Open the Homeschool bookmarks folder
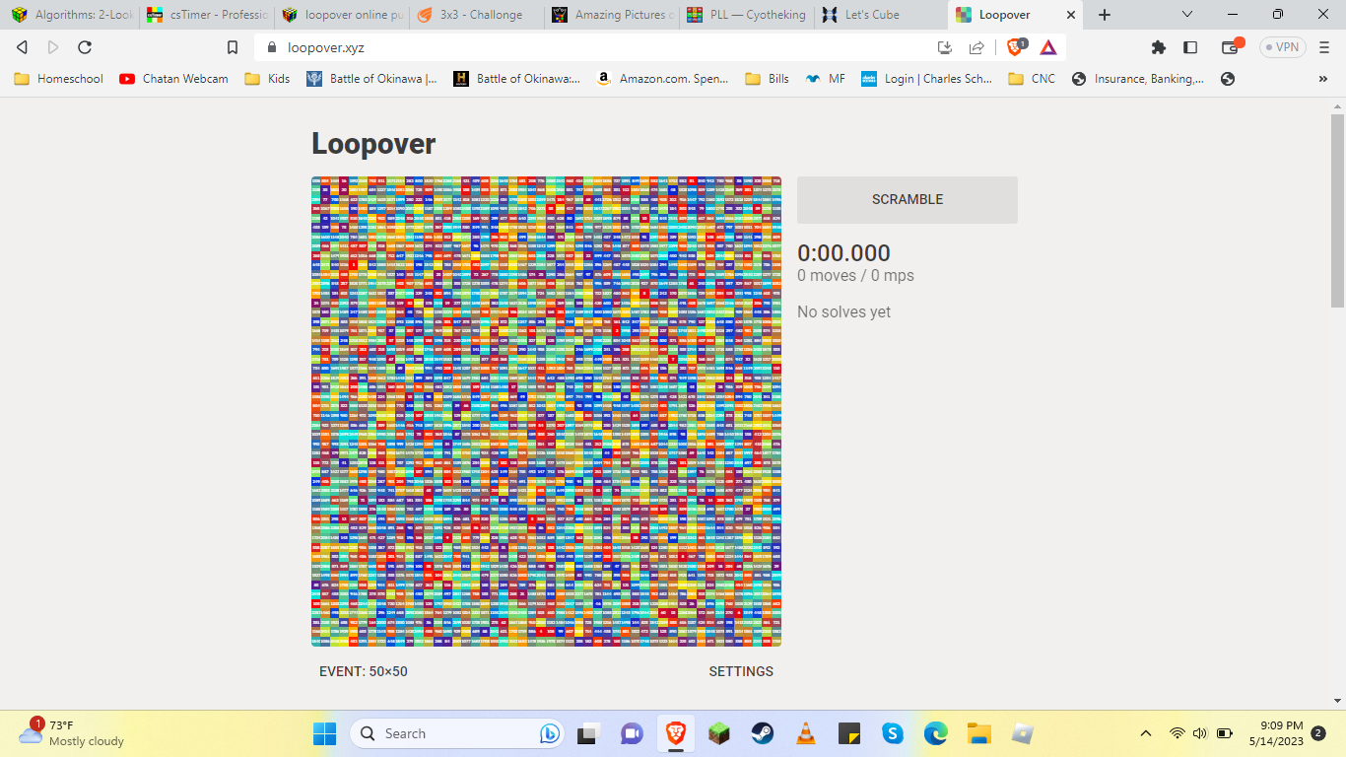This screenshot has height=757, width=1346. [59, 79]
